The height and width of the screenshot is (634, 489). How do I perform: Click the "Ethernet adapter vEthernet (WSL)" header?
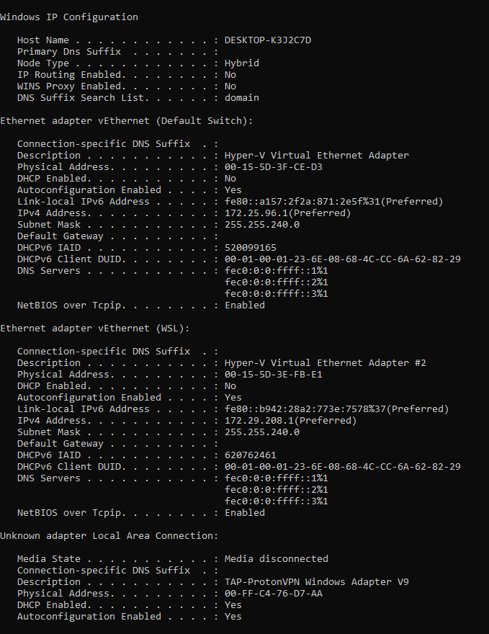94,329
